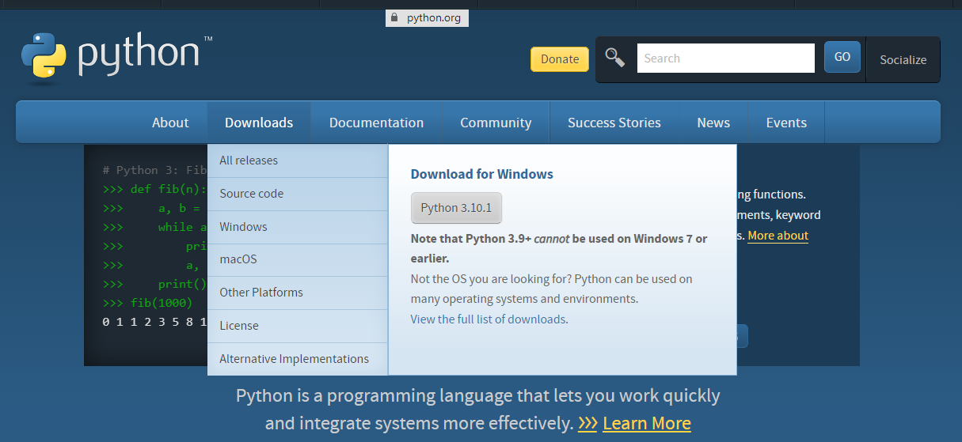This screenshot has width=962, height=442.
Task: Click the magnifying glass search icon
Action: point(615,58)
